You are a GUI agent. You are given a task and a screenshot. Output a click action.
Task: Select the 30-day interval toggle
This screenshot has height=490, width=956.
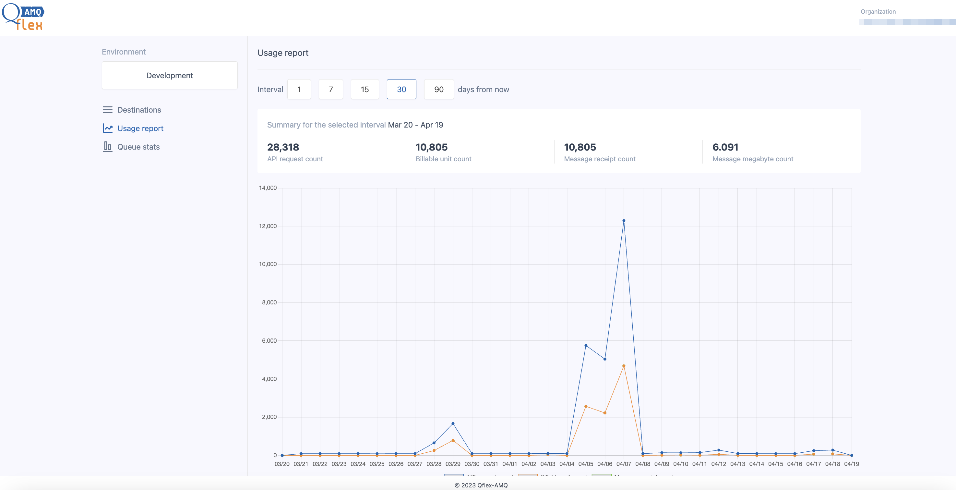click(x=401, y=89)
